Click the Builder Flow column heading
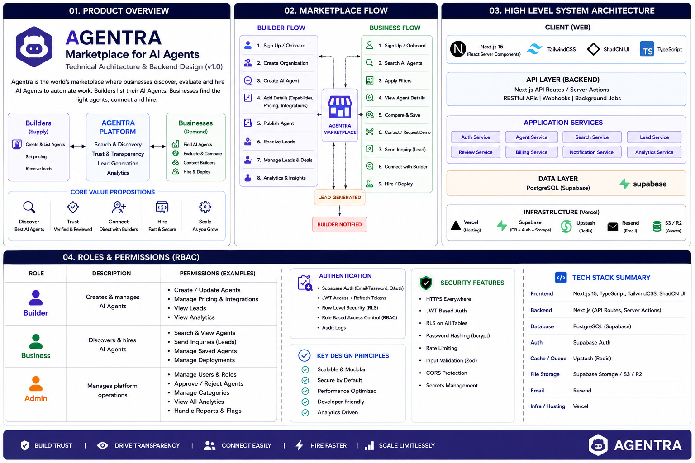 point(281,28)
